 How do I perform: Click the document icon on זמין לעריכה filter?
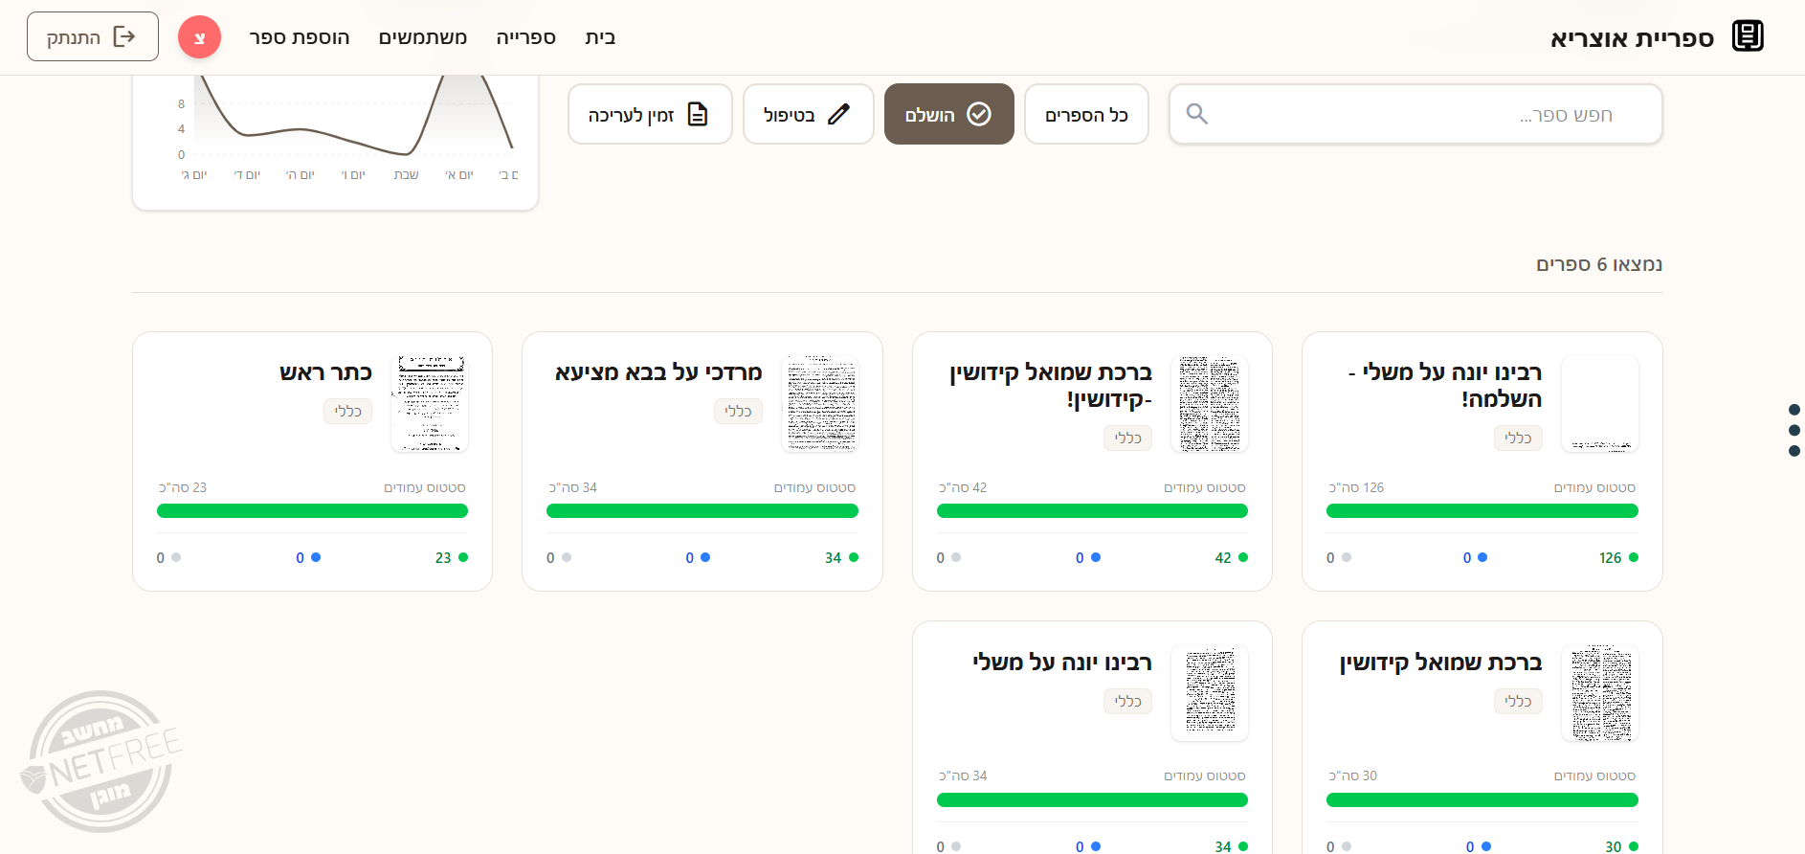(x=698, y=115)
